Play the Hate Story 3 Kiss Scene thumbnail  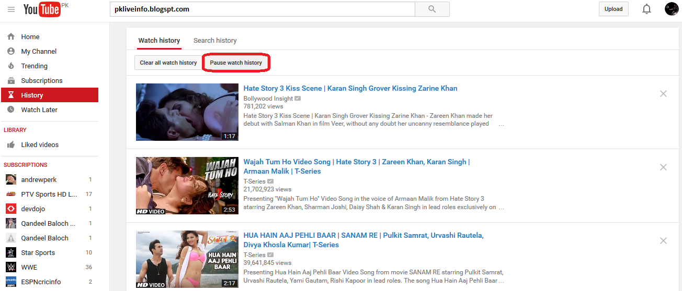(x=187, y=112)
